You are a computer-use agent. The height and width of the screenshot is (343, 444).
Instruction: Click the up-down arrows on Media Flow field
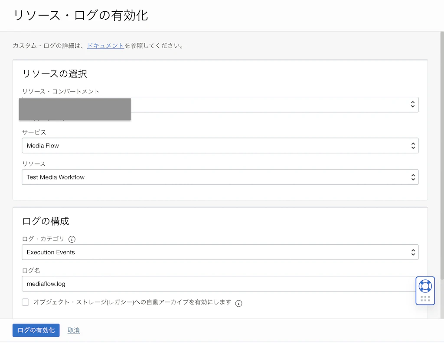coord(413,145)
